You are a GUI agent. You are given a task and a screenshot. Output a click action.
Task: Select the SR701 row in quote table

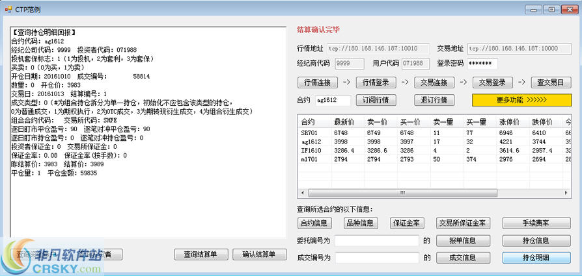pyautogui.click(x=434, y=132)
